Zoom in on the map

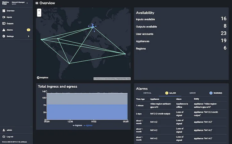(x=39, y=11)
